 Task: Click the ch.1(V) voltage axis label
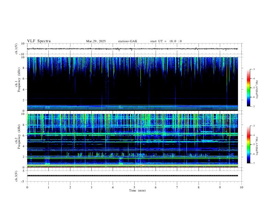point(16,49)
